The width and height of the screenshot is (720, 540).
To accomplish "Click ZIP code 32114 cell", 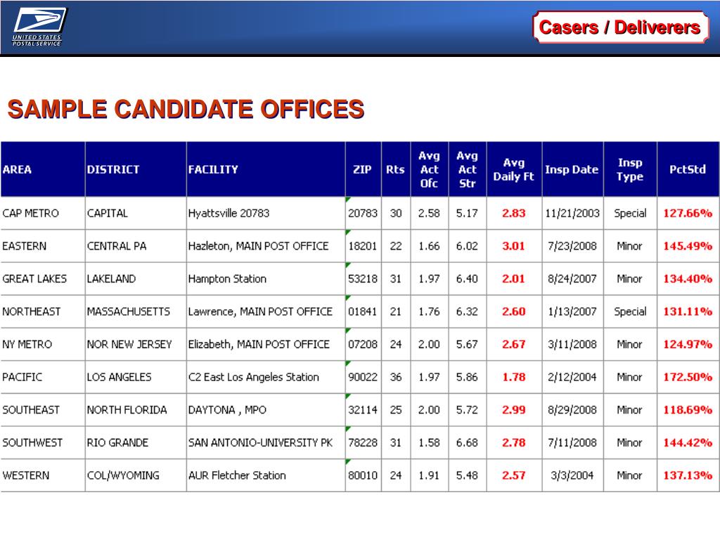I will 363,410.
